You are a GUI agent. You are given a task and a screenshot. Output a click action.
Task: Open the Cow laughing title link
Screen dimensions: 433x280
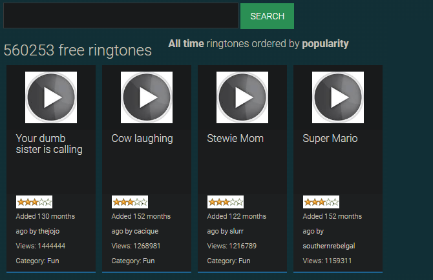click(x=142, y=138)
